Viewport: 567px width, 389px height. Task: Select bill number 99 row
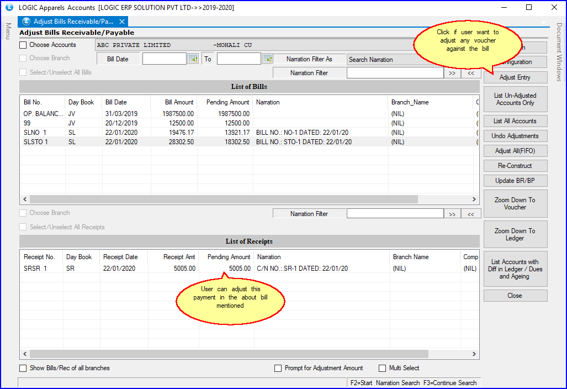[250, 123]
